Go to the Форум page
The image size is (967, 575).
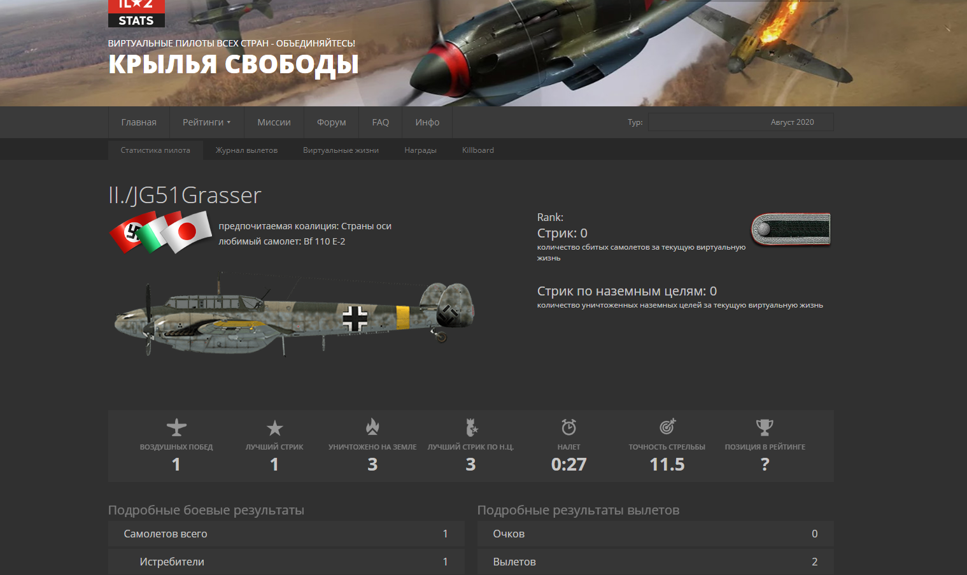(x=332, y=122)
